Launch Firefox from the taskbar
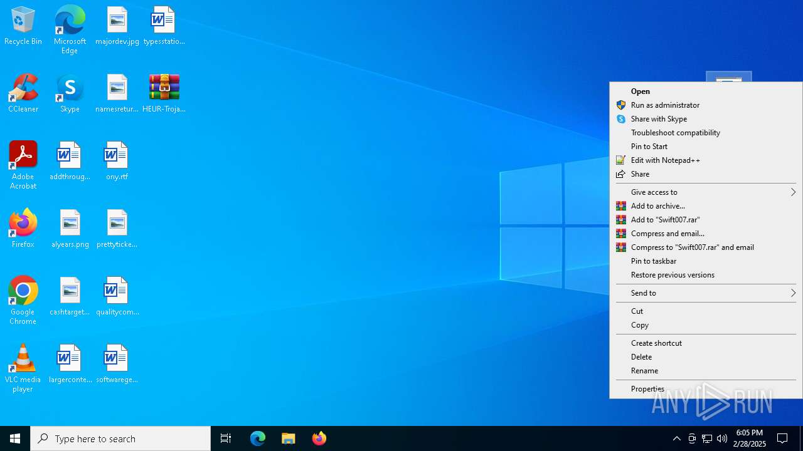Image resolution: width=803 pixels, height=451 pixels. [319, 438]
